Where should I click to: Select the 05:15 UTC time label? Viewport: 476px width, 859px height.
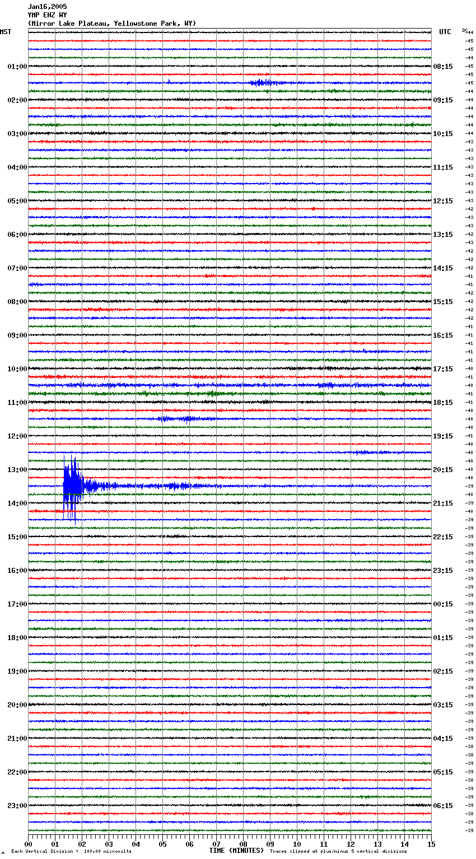point(443,772)
